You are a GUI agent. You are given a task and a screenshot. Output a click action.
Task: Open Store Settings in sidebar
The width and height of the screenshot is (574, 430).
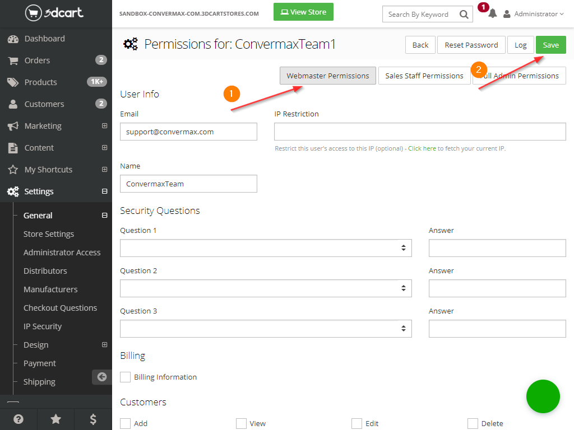pyautogui.click(x=49, y=234)
